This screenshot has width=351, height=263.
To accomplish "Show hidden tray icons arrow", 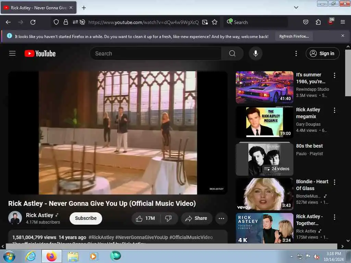I will coord(291,257).
